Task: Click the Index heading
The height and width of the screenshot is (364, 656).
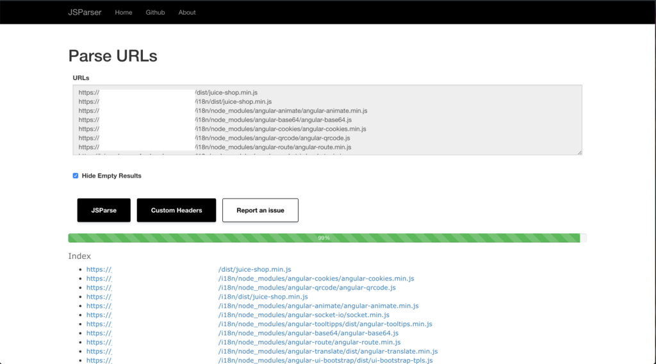Action: click(x=79, y=256)
